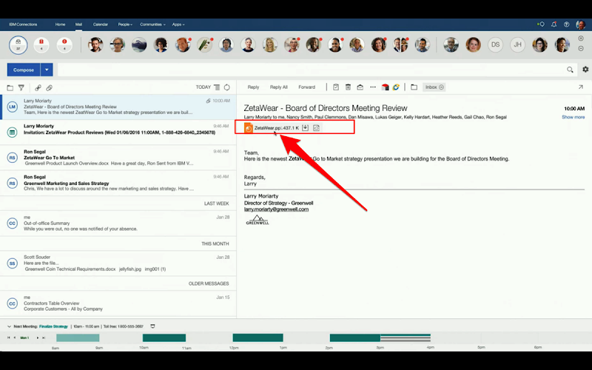Go to Home tab
592x370 pixels.
60,24
